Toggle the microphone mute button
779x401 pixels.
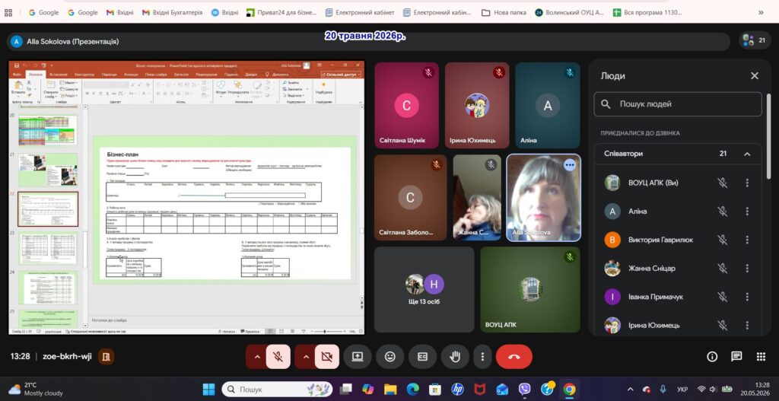(278, 357)
